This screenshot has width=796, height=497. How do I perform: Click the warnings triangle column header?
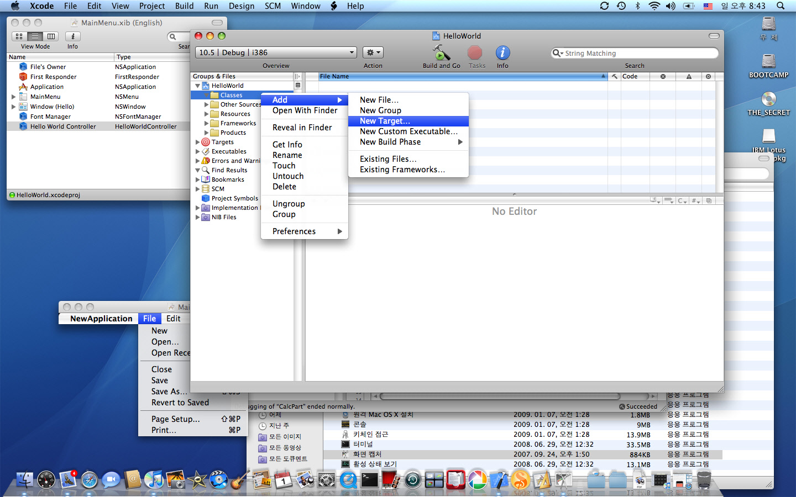click(689, 77)
